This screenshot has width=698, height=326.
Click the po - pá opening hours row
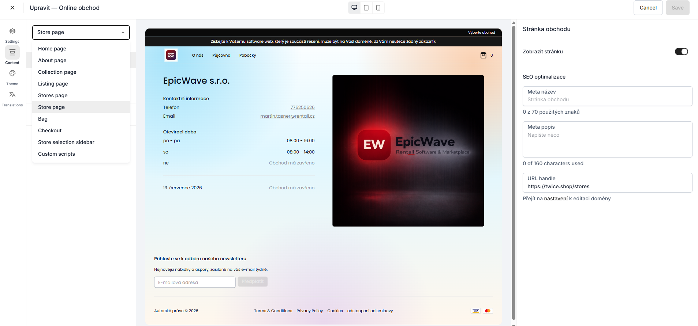coord(239,141)
